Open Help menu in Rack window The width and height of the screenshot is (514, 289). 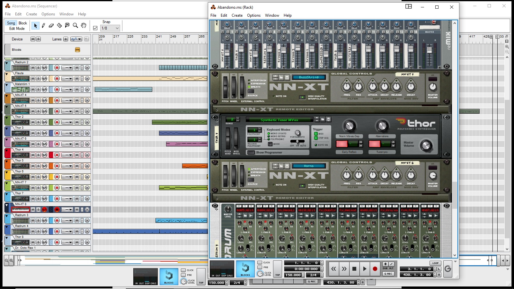click(288, 15)
